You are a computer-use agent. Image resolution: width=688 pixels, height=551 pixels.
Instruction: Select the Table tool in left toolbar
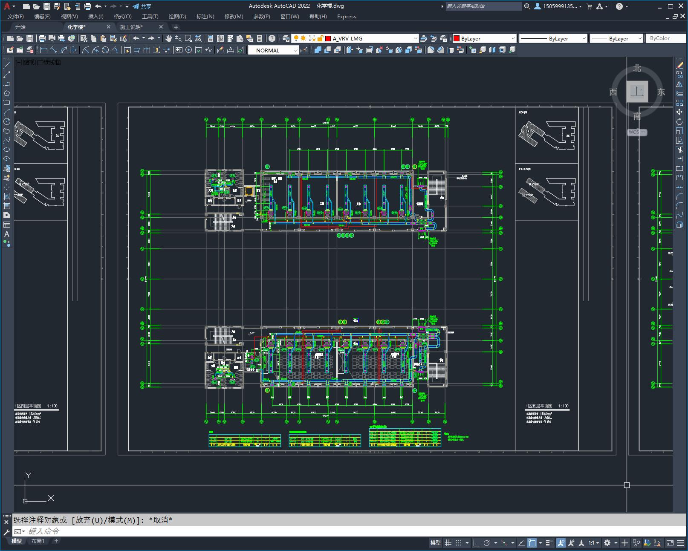point(7,225)
